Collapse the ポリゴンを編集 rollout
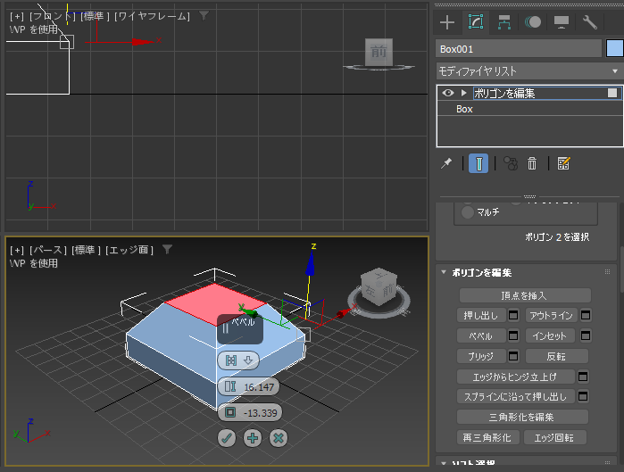The width and height of the screenshot is (624, 472). [x=444, y=272]
